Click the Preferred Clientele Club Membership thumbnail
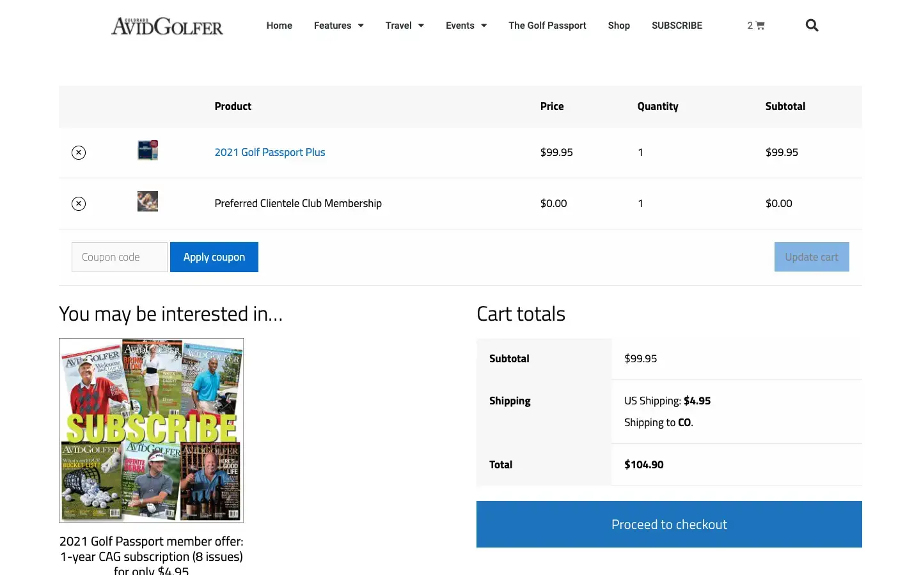Image resolution: width=921 pixels, height=575 pixels. point(148,201)
